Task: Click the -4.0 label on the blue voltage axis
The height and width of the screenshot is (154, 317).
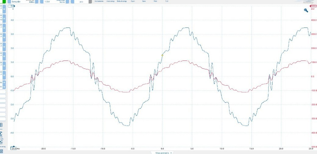Action: pyautogui.click(x=12, y=133)
